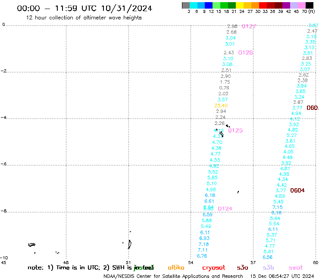Click the 3.94 wave height value

click(301, 86)
